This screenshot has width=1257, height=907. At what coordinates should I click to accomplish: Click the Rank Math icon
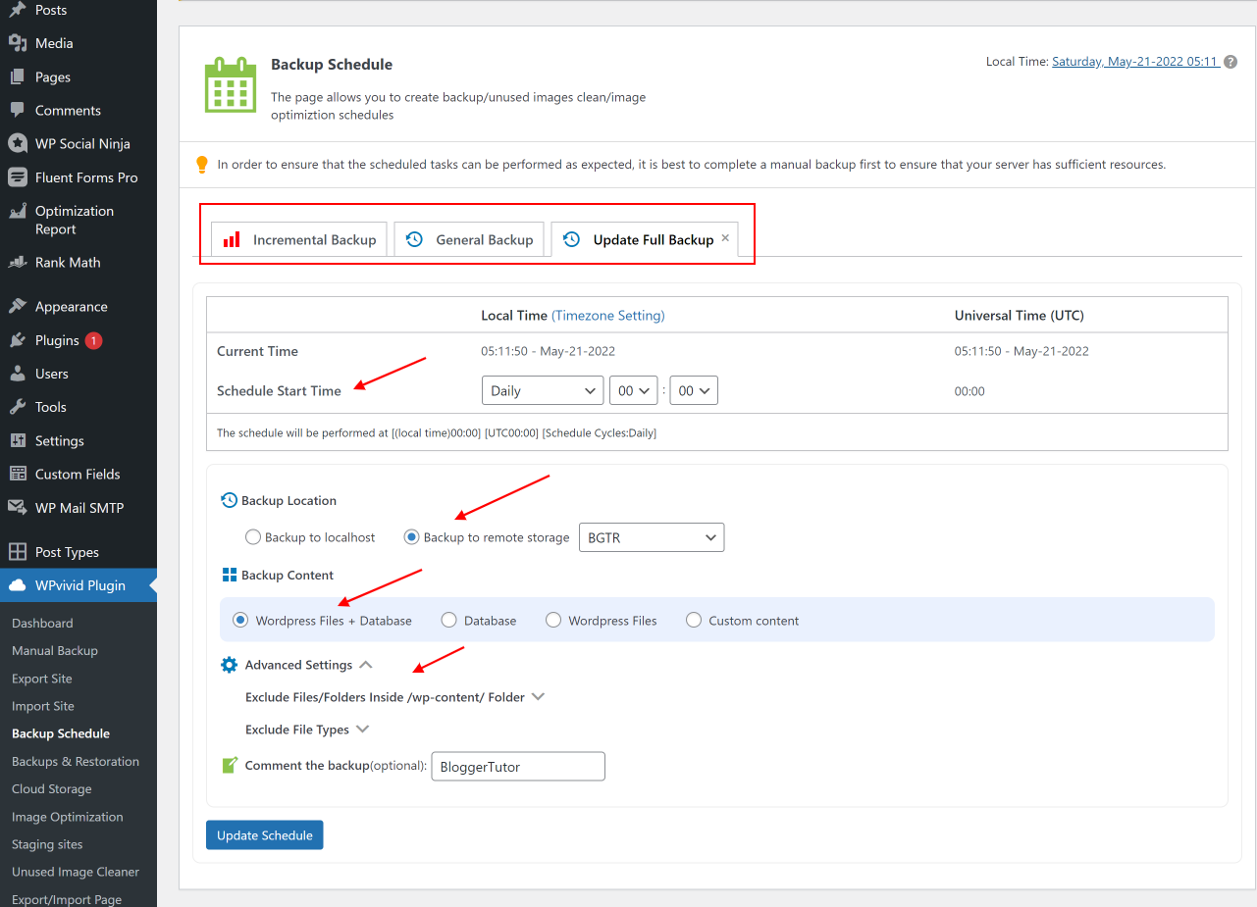click(18, 262)
